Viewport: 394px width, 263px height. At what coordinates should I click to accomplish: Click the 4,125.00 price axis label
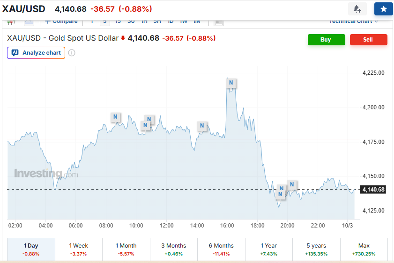point(373,211)
